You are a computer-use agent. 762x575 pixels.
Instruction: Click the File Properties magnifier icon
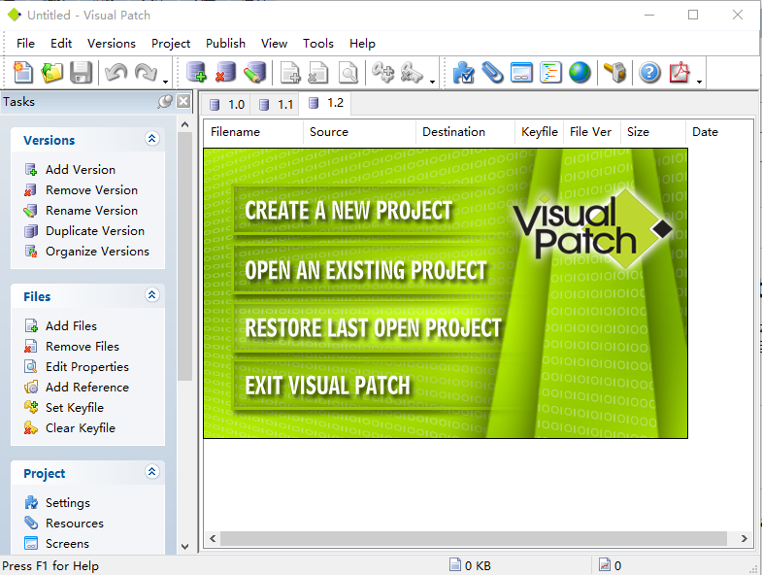(x=348, y=73)
